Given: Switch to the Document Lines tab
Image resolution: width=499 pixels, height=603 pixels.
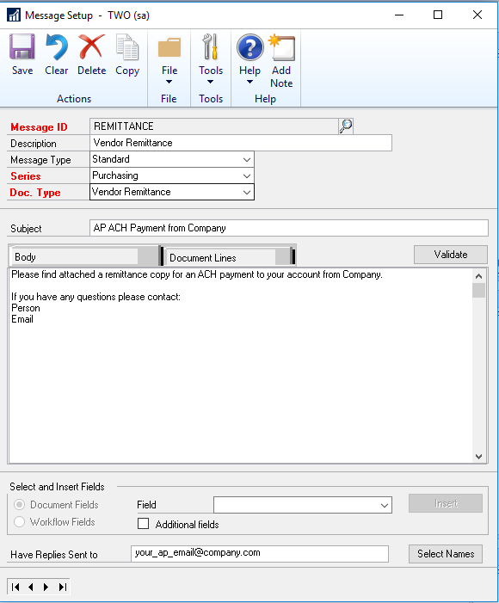Looking at the screenshot, I should 229,257.
